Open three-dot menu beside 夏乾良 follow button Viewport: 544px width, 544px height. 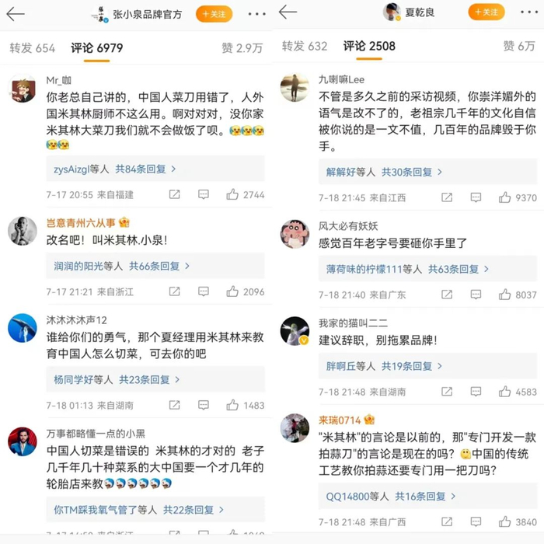[x=529, y=12]
